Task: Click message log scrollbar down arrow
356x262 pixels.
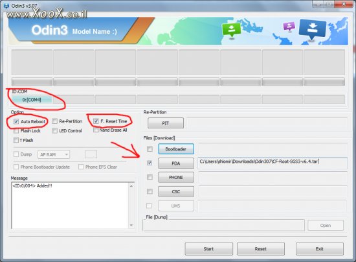Action: pyautogui.click(x=131, y=225)
